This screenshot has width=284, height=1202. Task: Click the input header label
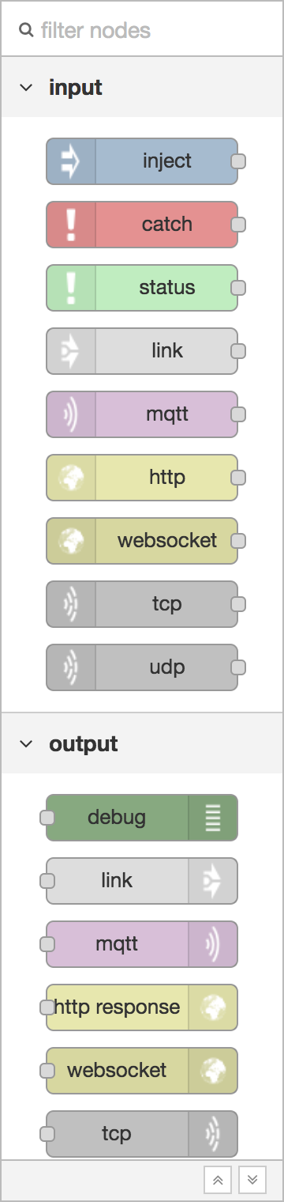click(x=76, y=87)
